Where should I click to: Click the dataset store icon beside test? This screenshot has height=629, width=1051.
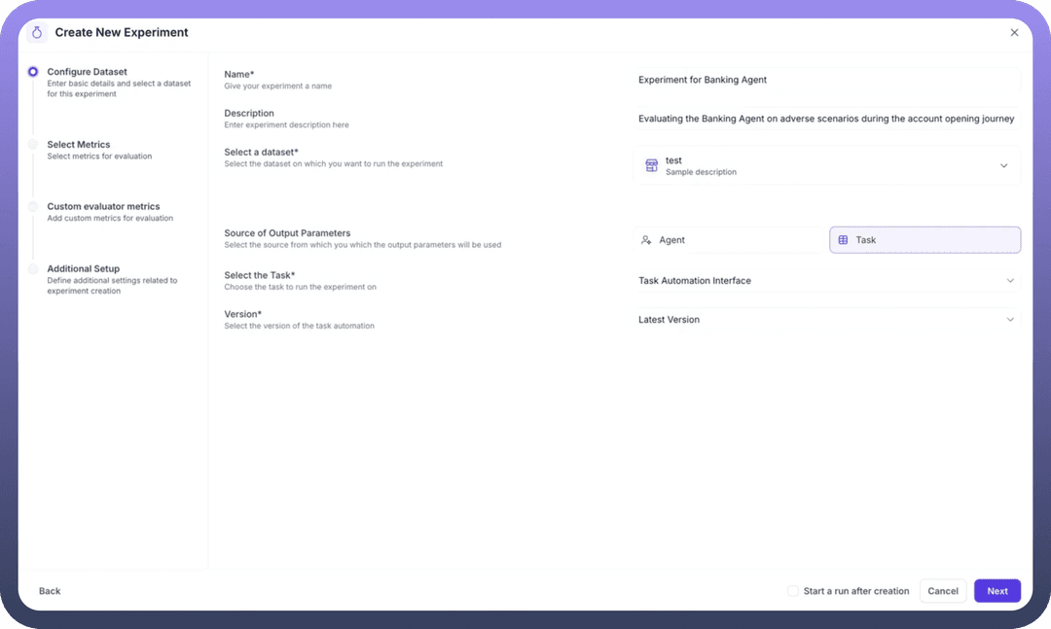click(x=651, y=166)
